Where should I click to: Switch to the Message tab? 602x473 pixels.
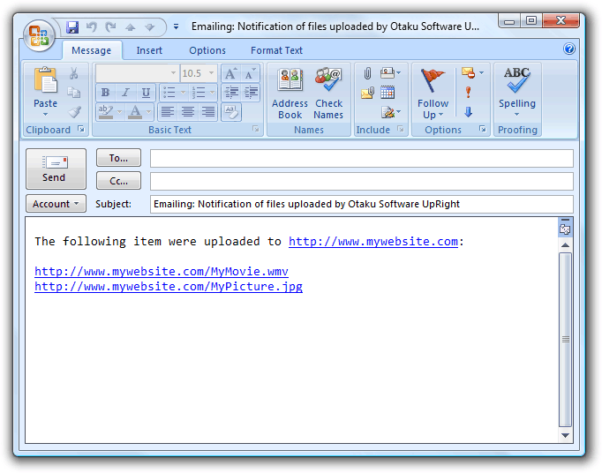point(92,50)
